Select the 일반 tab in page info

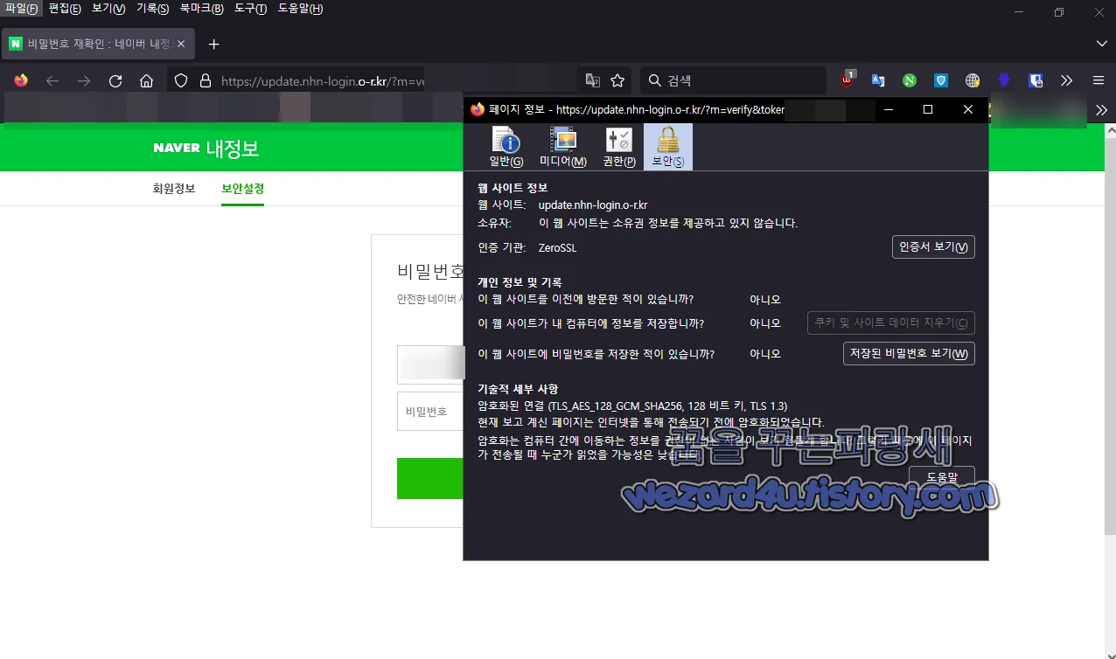coord(506,147)
